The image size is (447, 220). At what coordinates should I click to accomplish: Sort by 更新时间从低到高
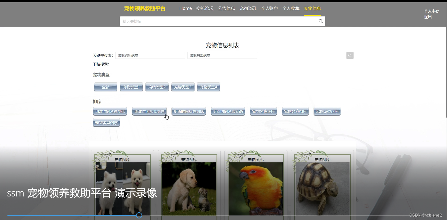(228, 112)
